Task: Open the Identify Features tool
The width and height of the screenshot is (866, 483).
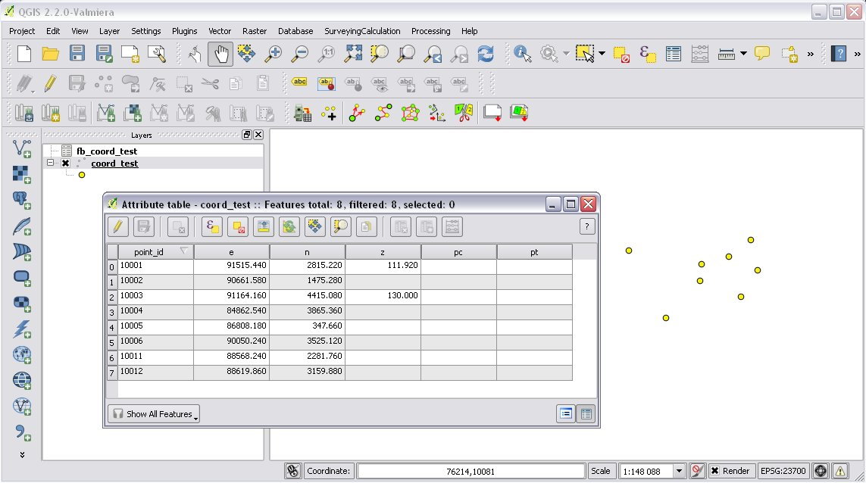Action: 522,54
